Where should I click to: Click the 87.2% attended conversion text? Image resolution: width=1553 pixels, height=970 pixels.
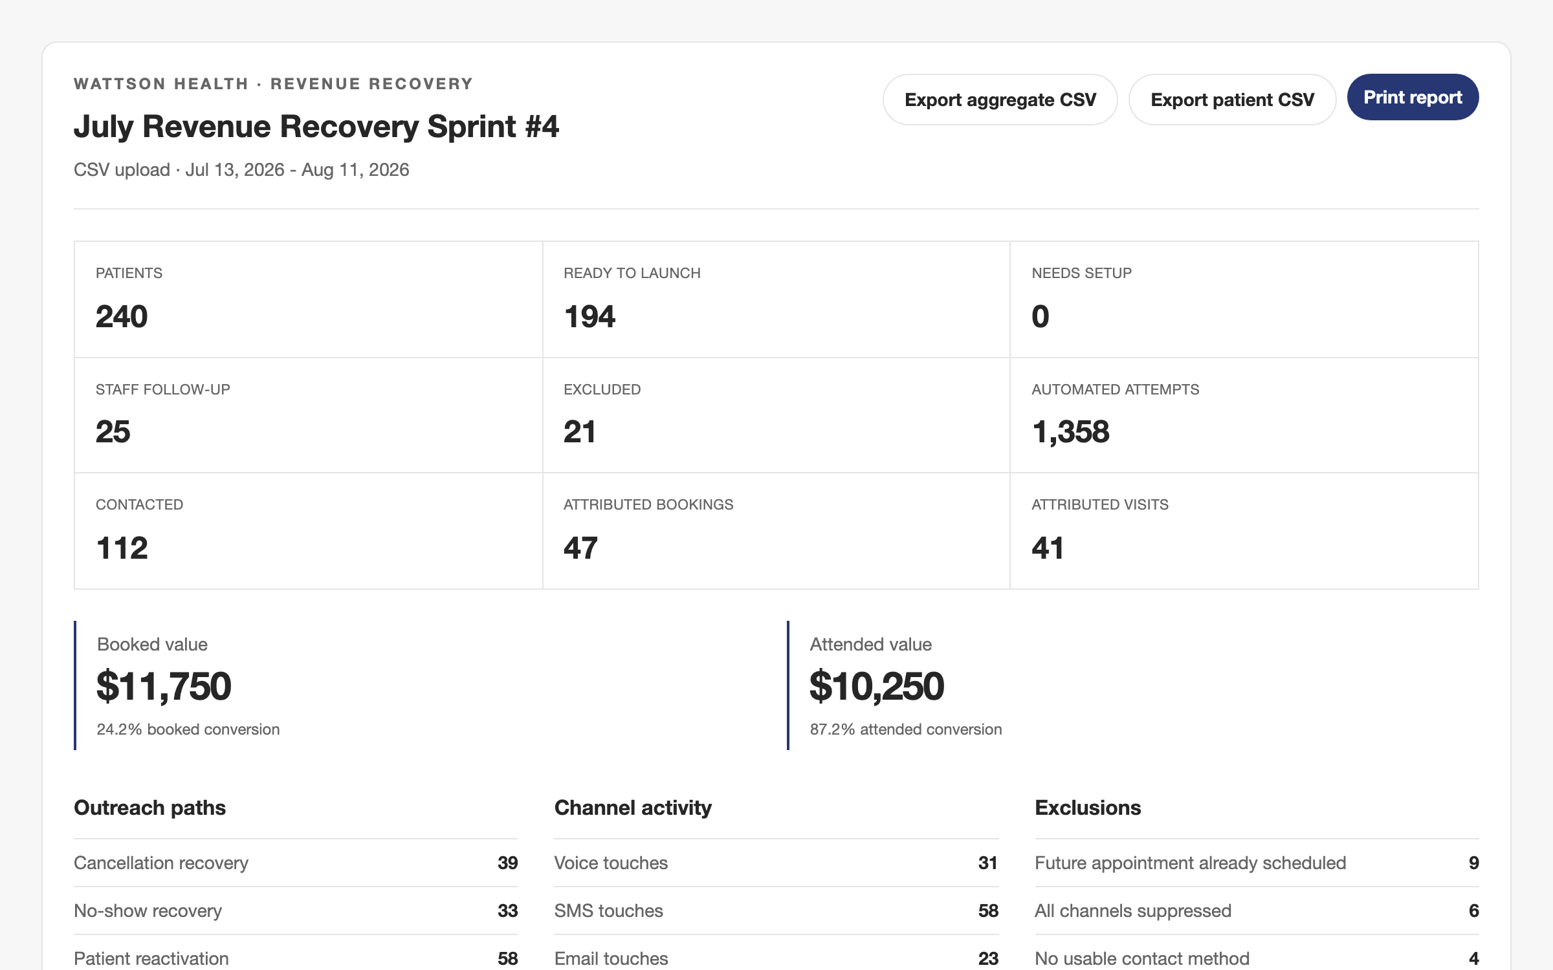(x=906, y=729)
